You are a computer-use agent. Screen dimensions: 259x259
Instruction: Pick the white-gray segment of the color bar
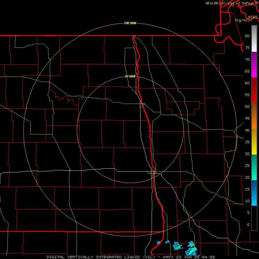click(x=254, y=39)
